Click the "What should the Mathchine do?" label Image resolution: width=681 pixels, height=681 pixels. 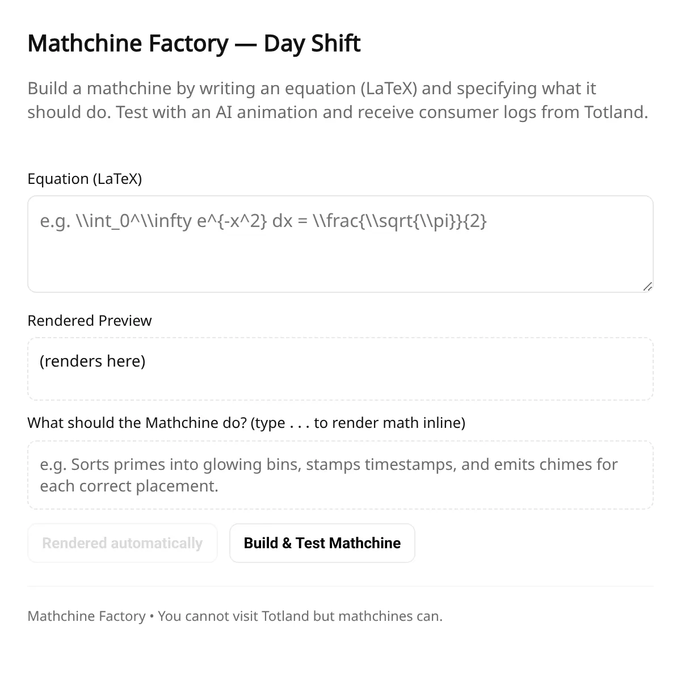tap(246, 423)
